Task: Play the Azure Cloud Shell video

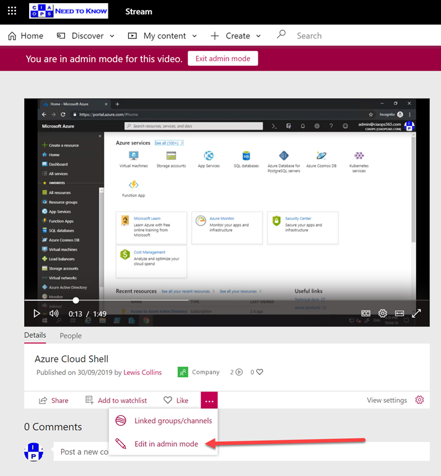Action: tap(37, 314)
